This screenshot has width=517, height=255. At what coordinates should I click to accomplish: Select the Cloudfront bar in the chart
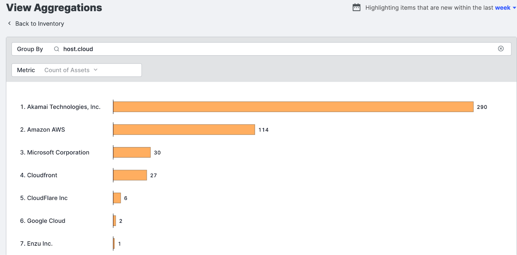pos(130,175)
